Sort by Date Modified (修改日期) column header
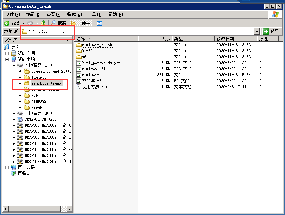 (236, 39)
